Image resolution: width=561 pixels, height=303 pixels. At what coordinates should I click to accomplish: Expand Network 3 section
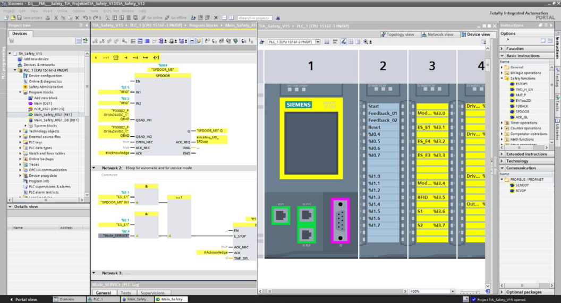[94, 273]
